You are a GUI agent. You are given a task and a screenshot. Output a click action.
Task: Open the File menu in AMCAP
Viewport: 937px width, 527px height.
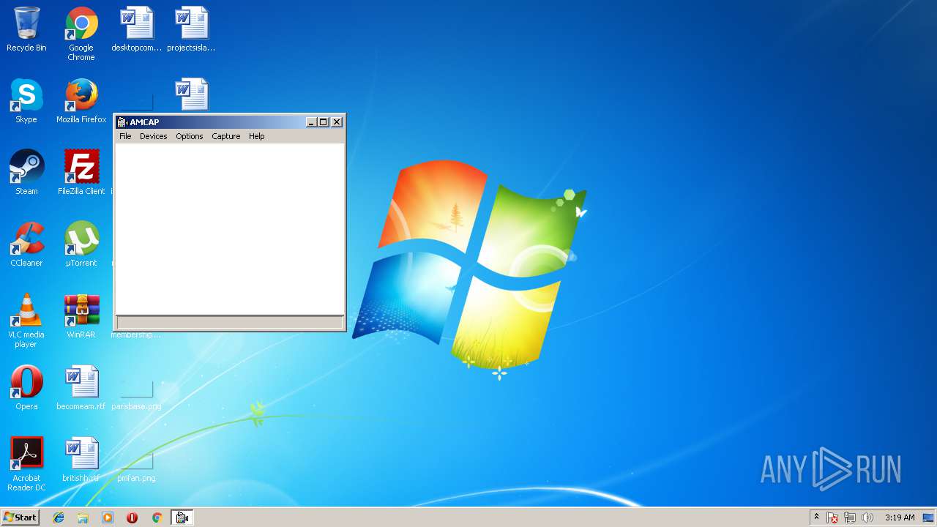[125, 136]
